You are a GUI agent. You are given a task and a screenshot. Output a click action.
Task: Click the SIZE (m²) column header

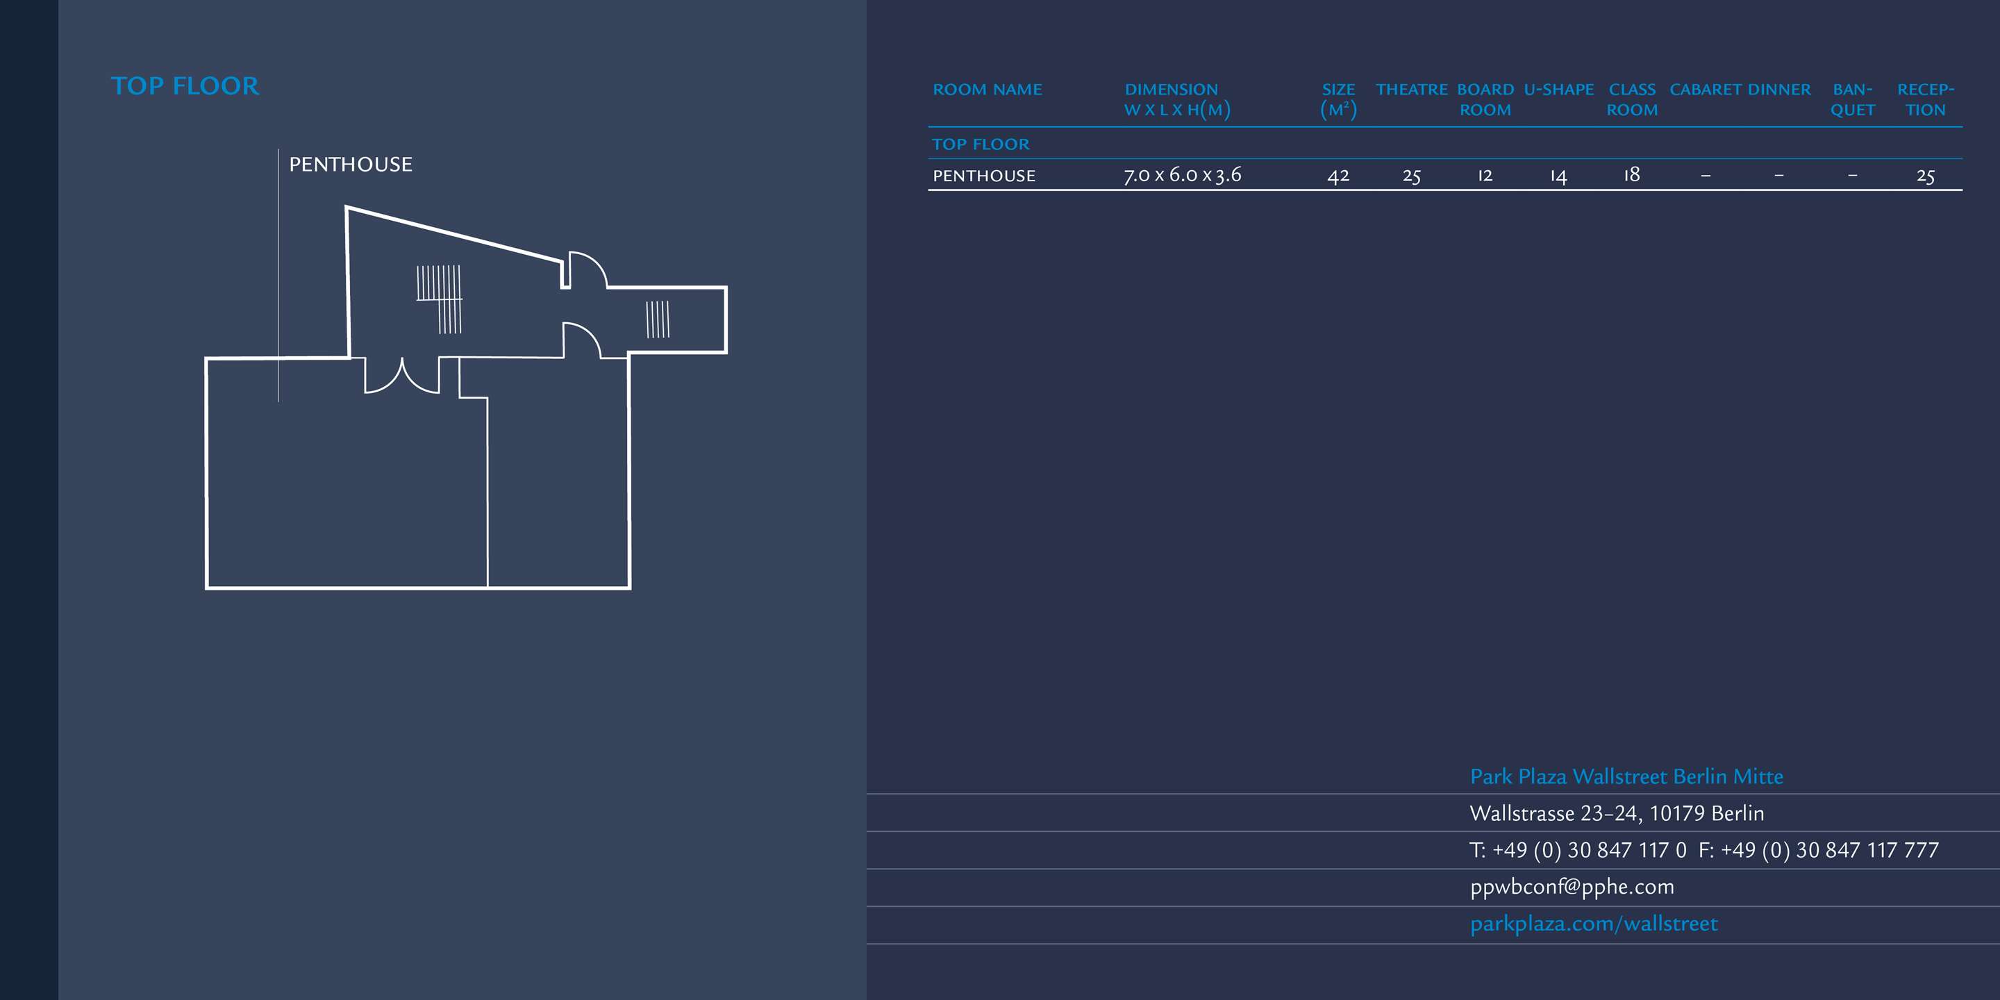coord(1338,99)
